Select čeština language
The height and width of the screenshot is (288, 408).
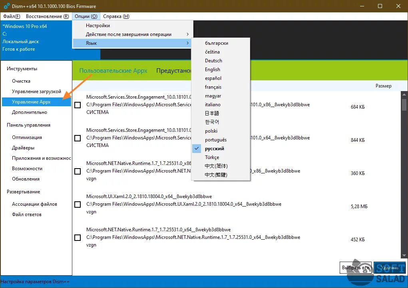point(221,52)
